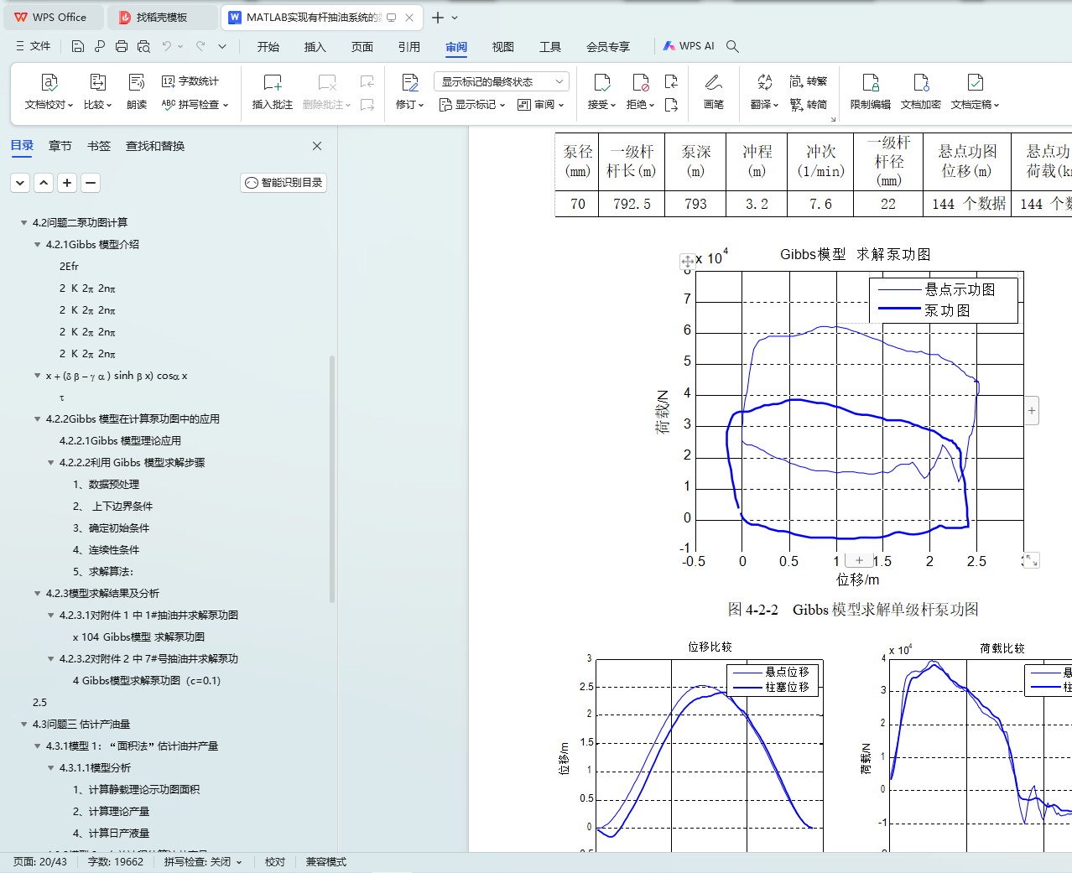Click the image move handle on the chart
Viewport: 1072px width, 873px height.
[x=687, y=262]
